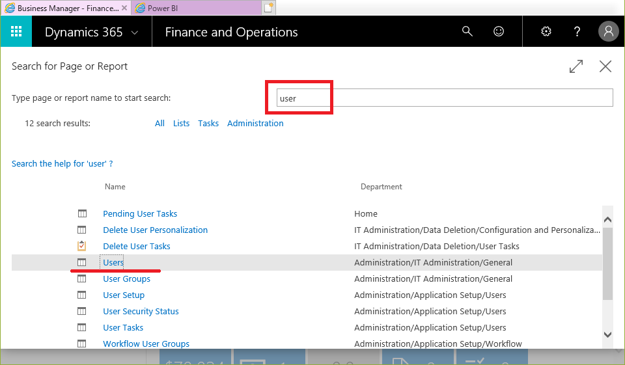Filter results by Administration

[x=255, y=124]
